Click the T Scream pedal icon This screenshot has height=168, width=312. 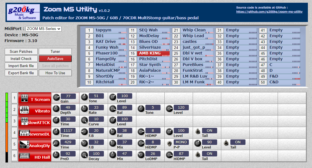coord(24,98)
